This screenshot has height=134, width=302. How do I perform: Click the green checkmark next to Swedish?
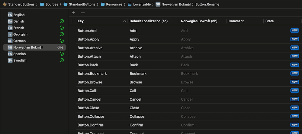click(x=62, y=60)
